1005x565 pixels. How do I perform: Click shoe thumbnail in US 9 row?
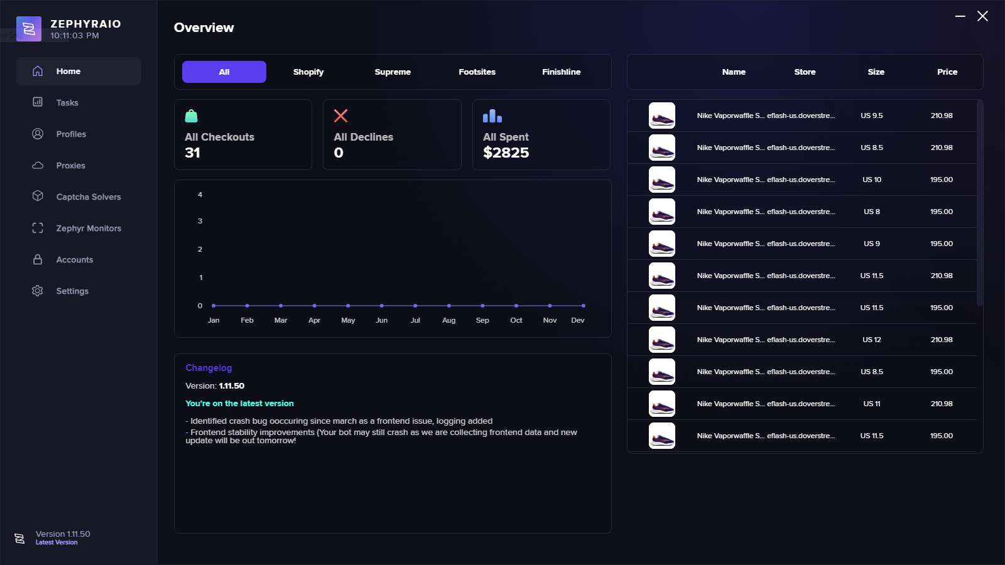pyautogui.click(x=662, y=244)
